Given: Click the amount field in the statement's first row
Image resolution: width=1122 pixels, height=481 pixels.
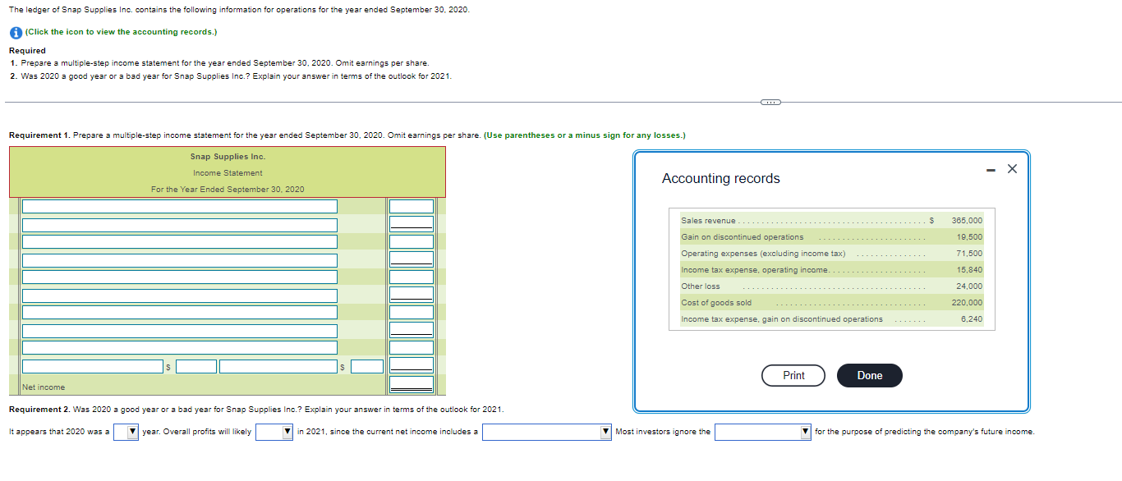Looking at the screenshot, I should tap(412, 207).
